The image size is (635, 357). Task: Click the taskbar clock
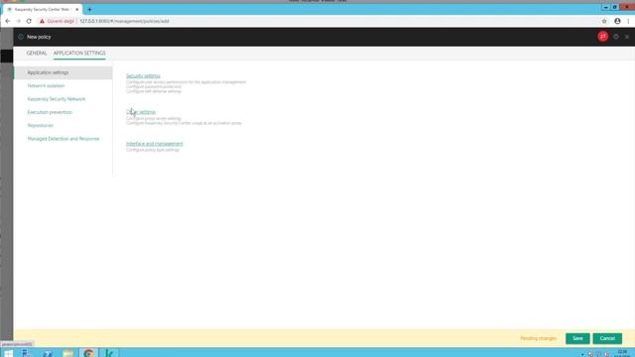click(622, 353)
